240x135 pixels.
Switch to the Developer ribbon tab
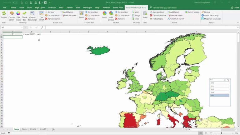coord(87,7)
